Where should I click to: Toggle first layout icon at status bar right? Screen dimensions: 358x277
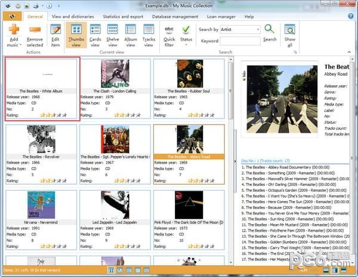pos(326,270)
